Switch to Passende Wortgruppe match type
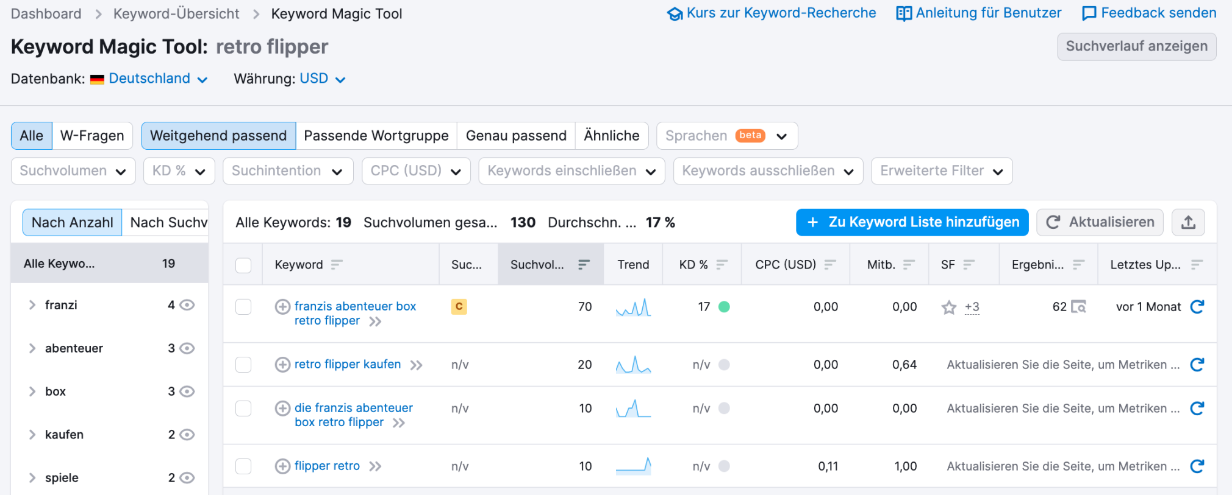 click(376, 135)
